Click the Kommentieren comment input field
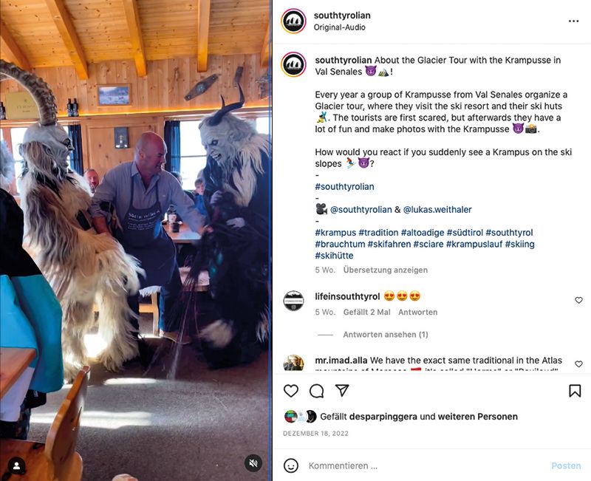This screenshot has height=481, width=591. [x=426, y=466]
